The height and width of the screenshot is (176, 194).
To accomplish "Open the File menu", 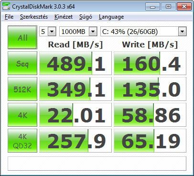I will 9,17.
